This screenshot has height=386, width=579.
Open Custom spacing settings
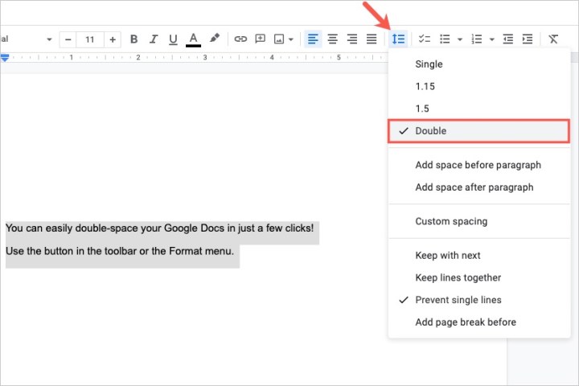pos(450,221)
